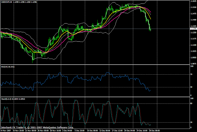Click the highlighted current price 1.1296 tag
The image size is (197, 132).
[194, 29]
